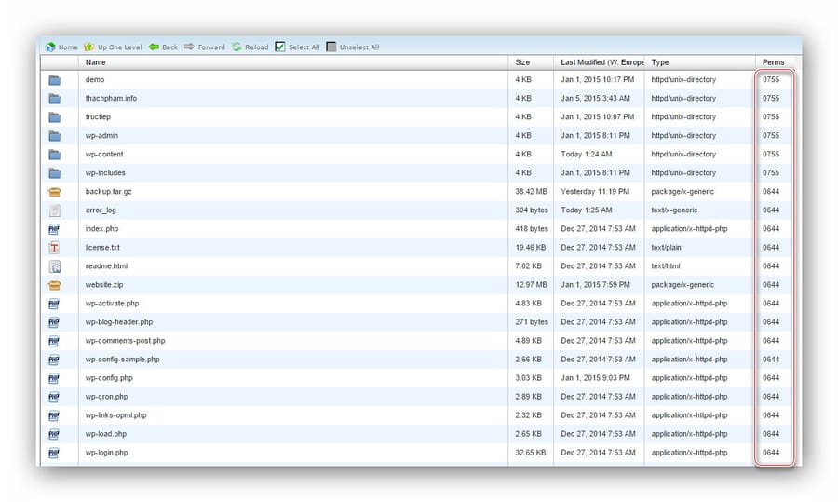The image size is (838, 502).
Task: Click the Forward toolbar button
Action: coord(205,47)
